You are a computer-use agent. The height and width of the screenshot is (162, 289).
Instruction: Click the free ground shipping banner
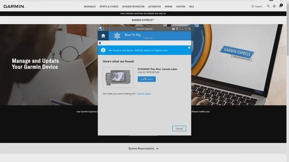[x=143, y=13]
